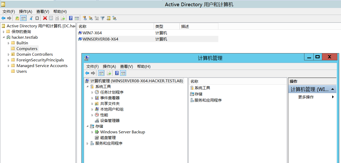Toggle console tree display in Computer Management toolbar

(x=101, y=73)
